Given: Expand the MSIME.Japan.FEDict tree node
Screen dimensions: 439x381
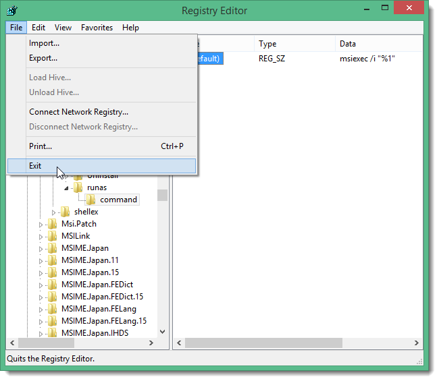Looking at the screenshot, I should (41, 285).
